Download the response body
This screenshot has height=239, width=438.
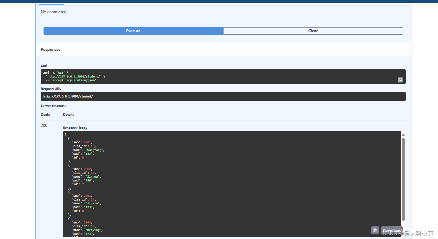pyautogui.click(x=392, y=230)
